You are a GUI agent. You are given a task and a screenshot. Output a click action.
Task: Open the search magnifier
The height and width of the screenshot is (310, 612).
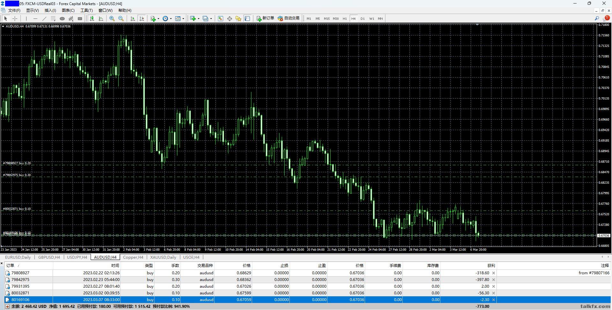click(x=597, y=18)
